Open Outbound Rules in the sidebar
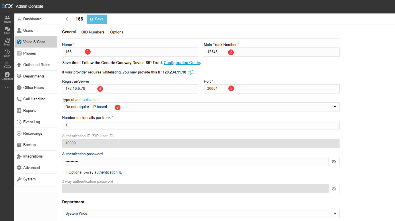The height and width of the screenshot is (221, 395). [36, 65]
